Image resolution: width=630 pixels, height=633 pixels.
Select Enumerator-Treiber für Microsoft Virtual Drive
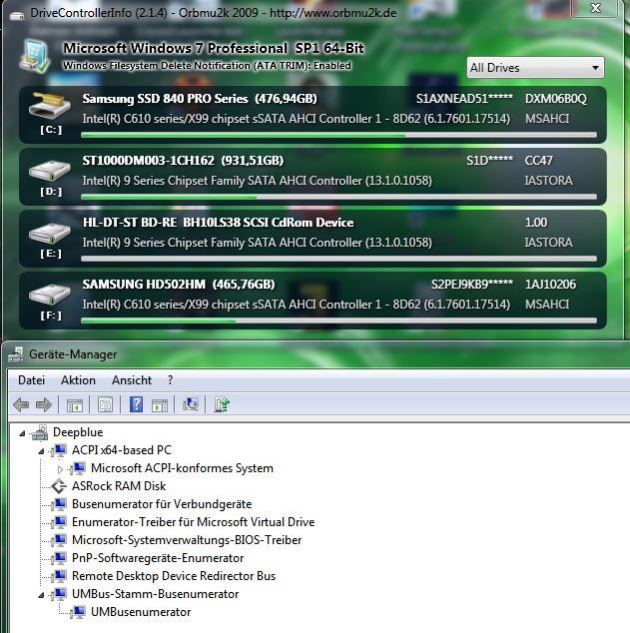pyautogui.click(x=193, y=522)
